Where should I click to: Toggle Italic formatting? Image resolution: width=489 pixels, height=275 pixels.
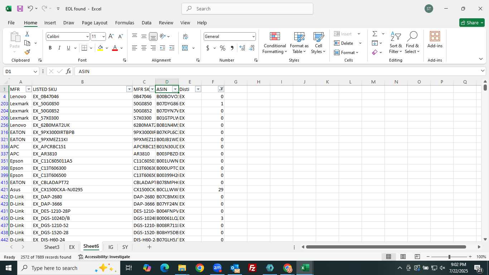(59, 48)
